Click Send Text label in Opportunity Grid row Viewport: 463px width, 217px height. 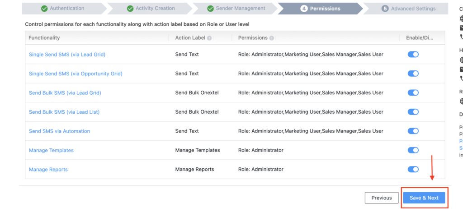pos(187,74)
